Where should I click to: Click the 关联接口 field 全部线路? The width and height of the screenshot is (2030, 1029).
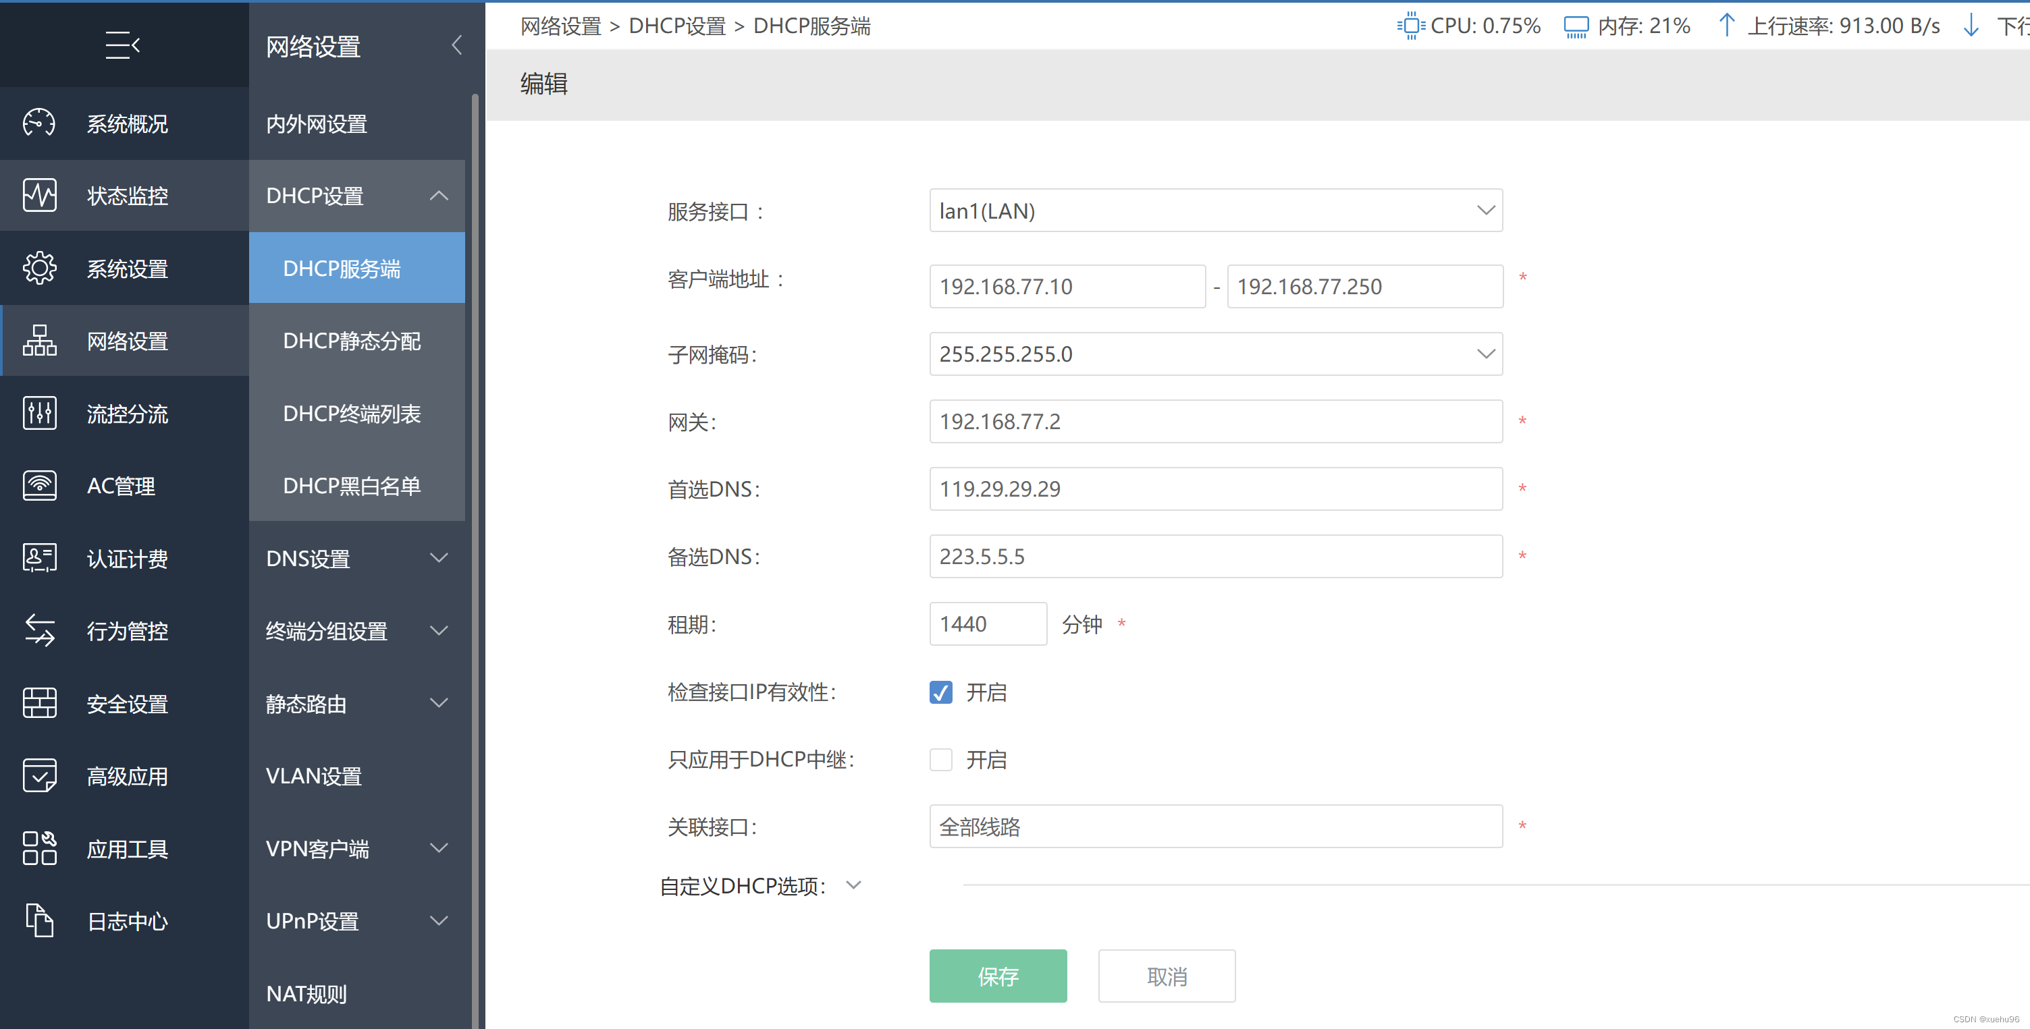pos(1215,827)
